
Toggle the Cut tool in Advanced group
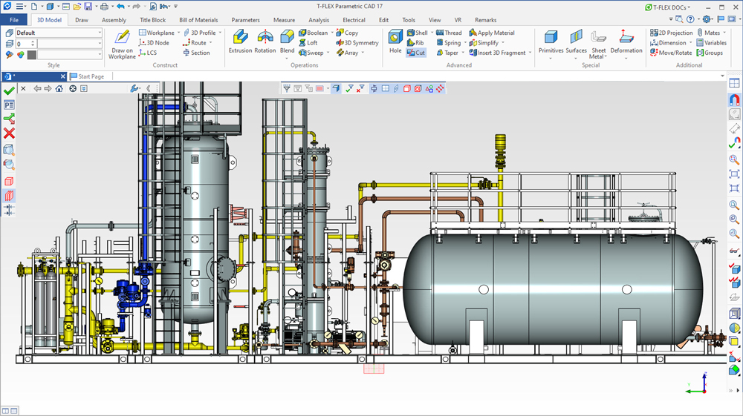point(416,53)
